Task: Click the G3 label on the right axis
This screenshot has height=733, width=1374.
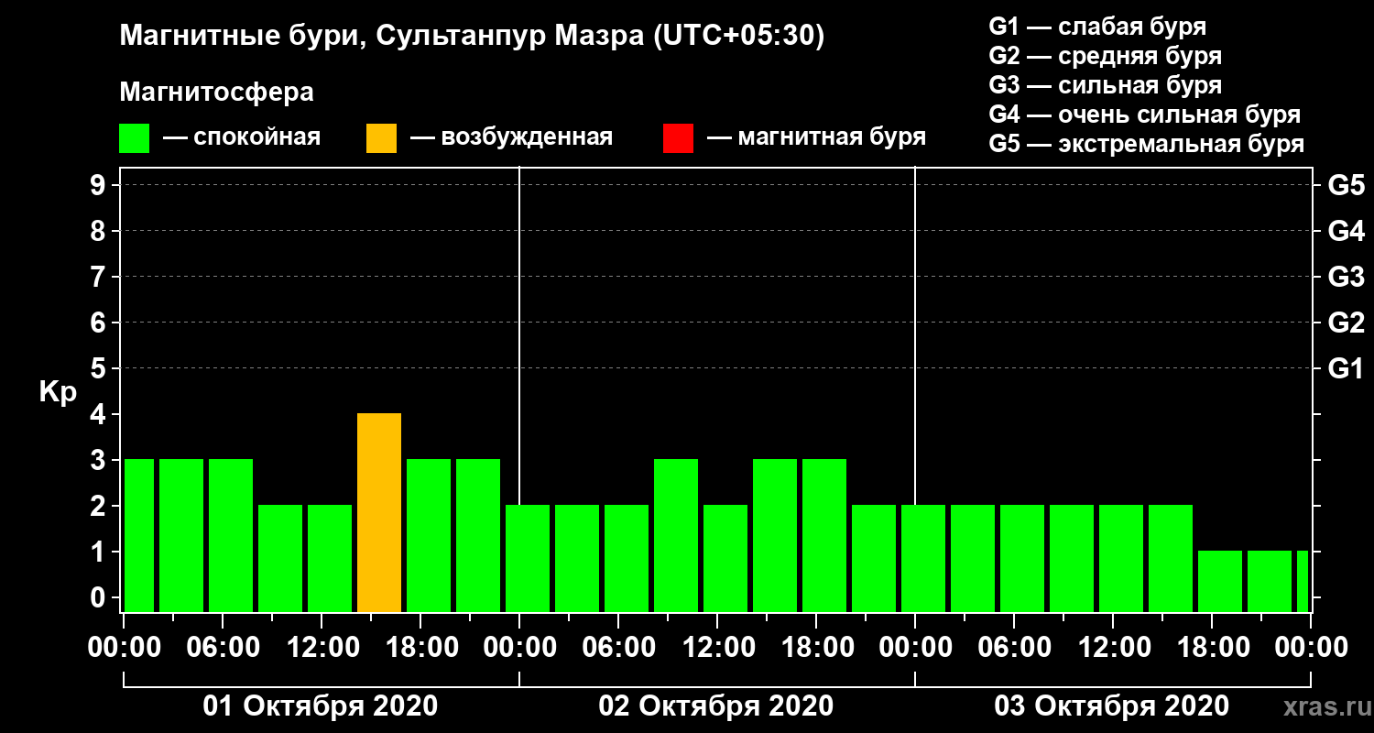Action: pos(1346,278)
